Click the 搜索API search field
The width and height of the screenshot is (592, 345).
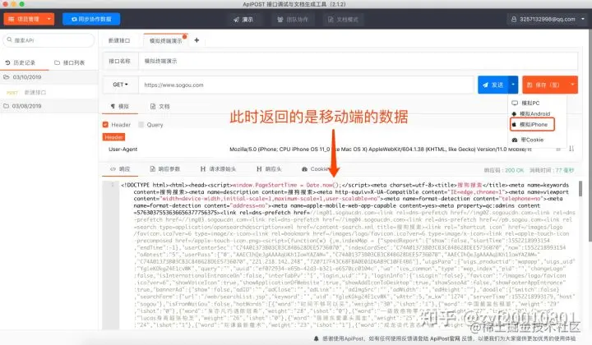(49, 40)
